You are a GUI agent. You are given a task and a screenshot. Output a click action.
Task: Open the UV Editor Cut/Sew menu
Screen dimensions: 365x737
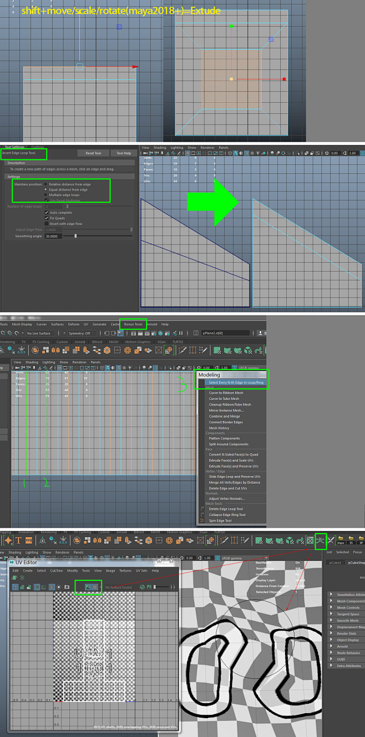click(57, 570)
